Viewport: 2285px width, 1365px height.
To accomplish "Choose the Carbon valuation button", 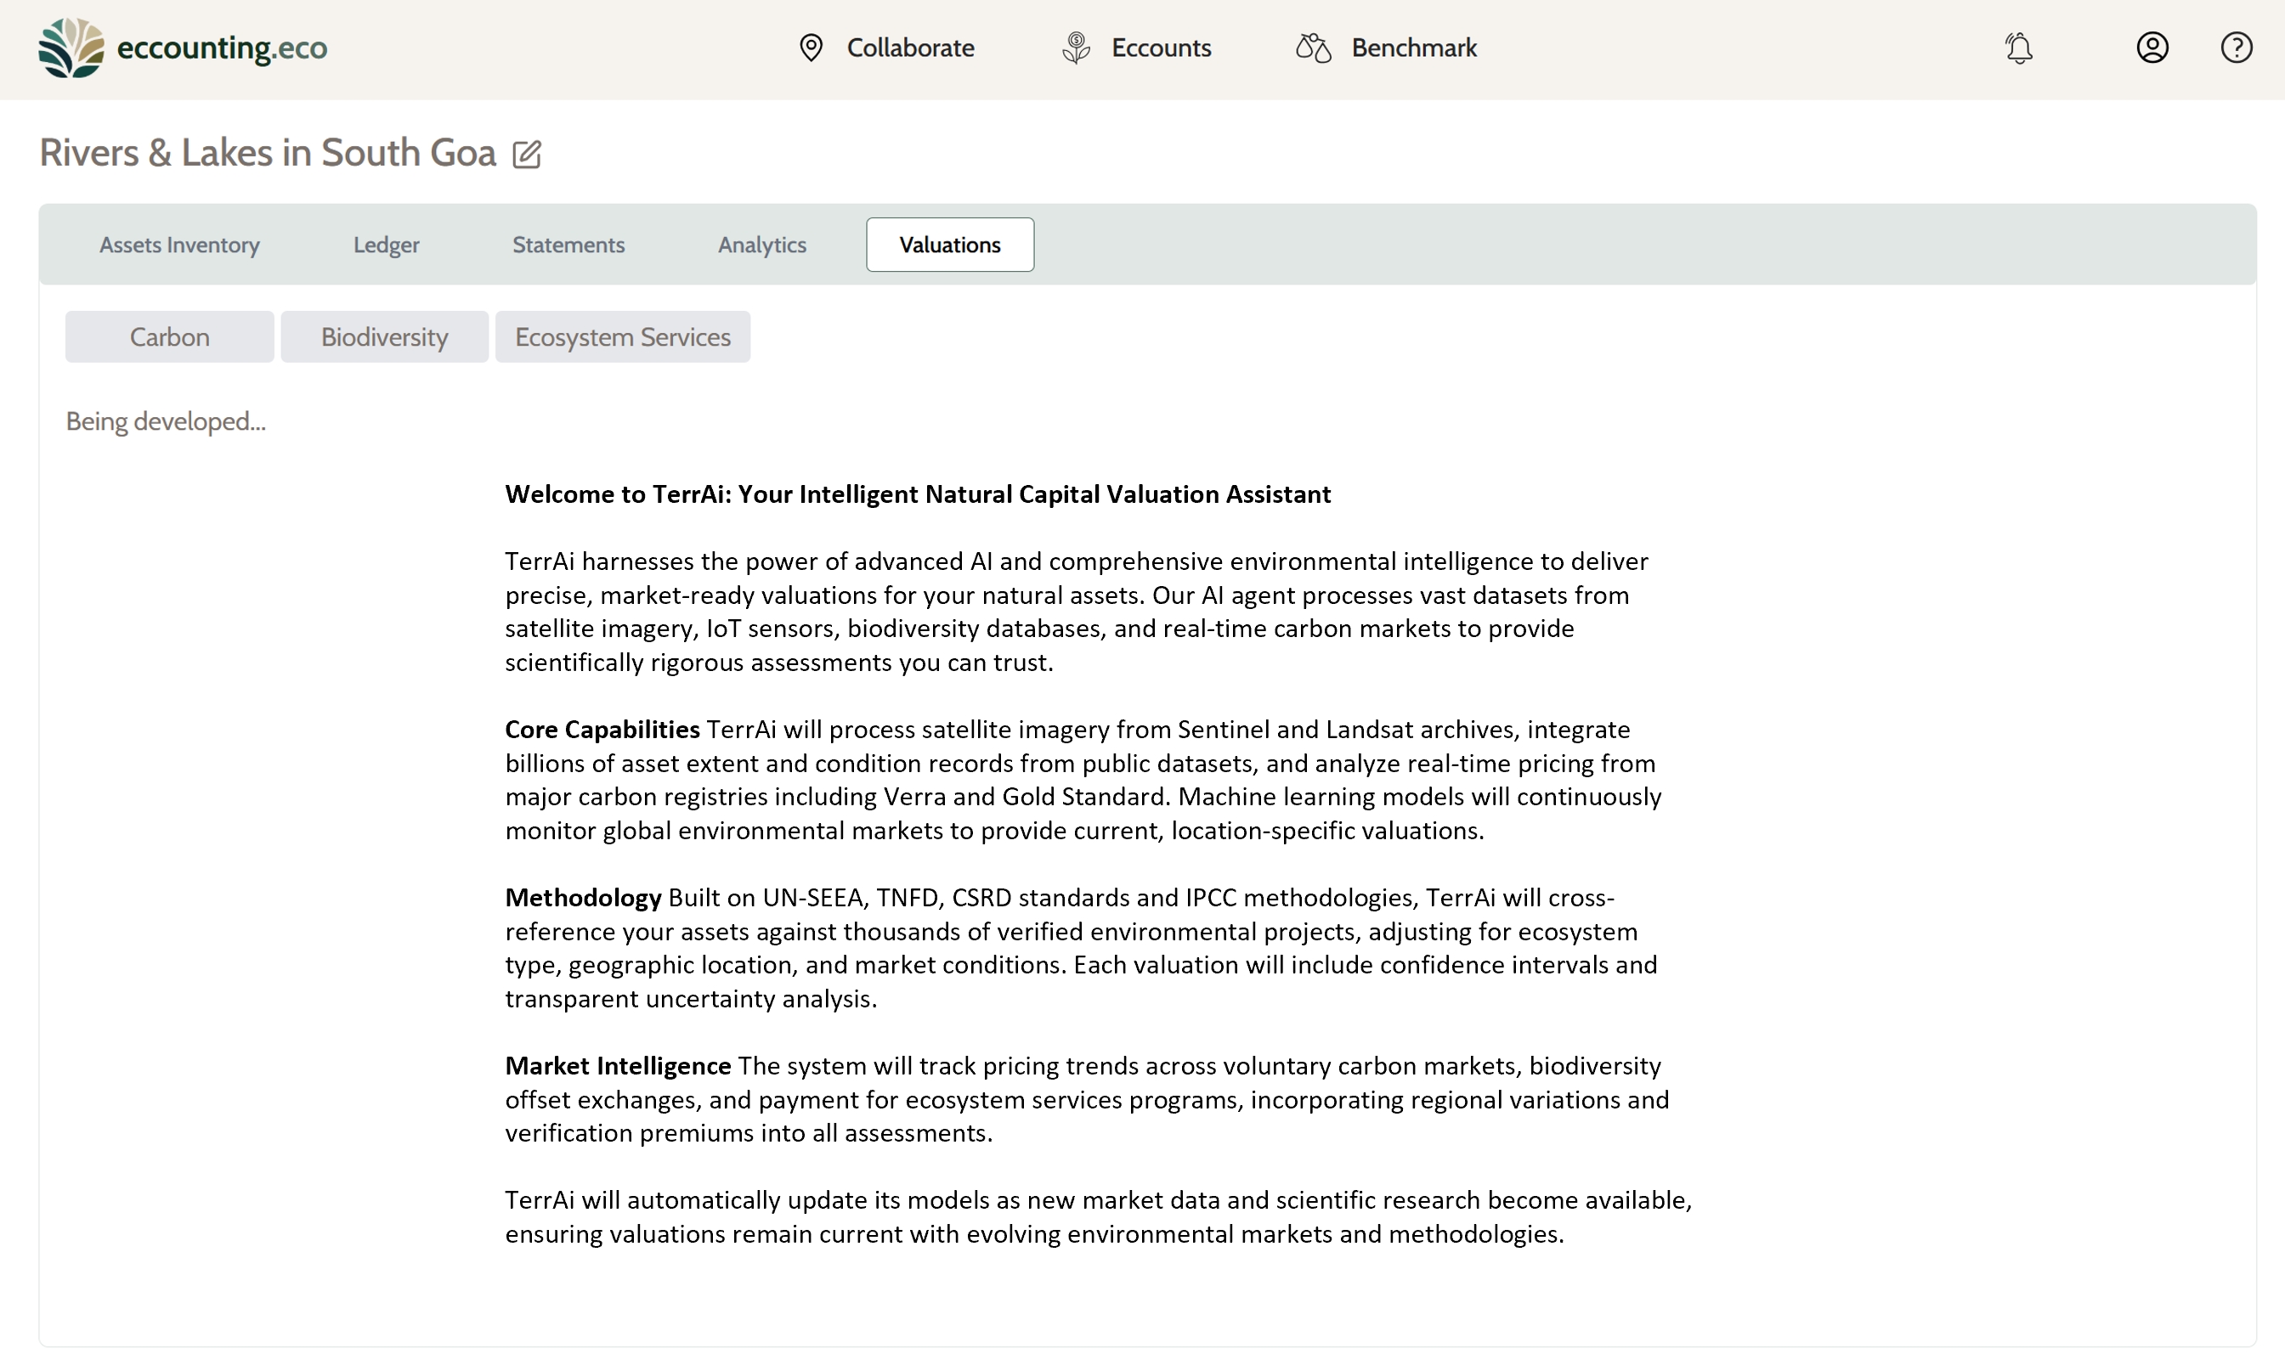I will coord(169,336).
